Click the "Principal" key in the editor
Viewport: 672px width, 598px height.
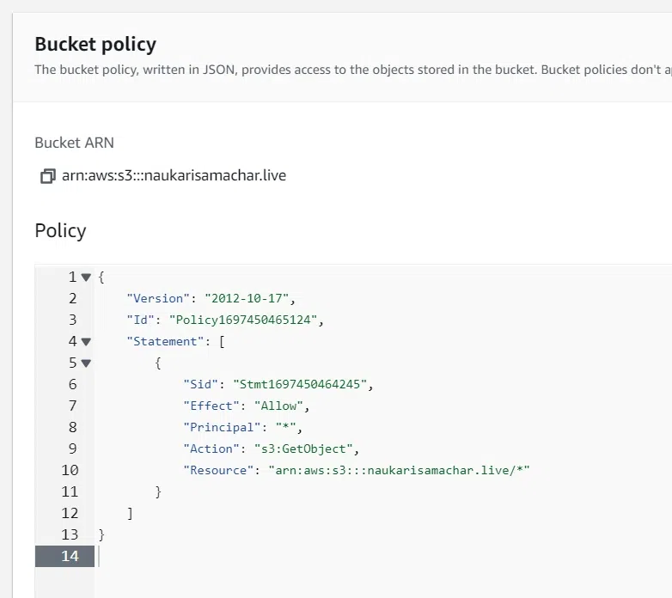[x=219, y=427]
